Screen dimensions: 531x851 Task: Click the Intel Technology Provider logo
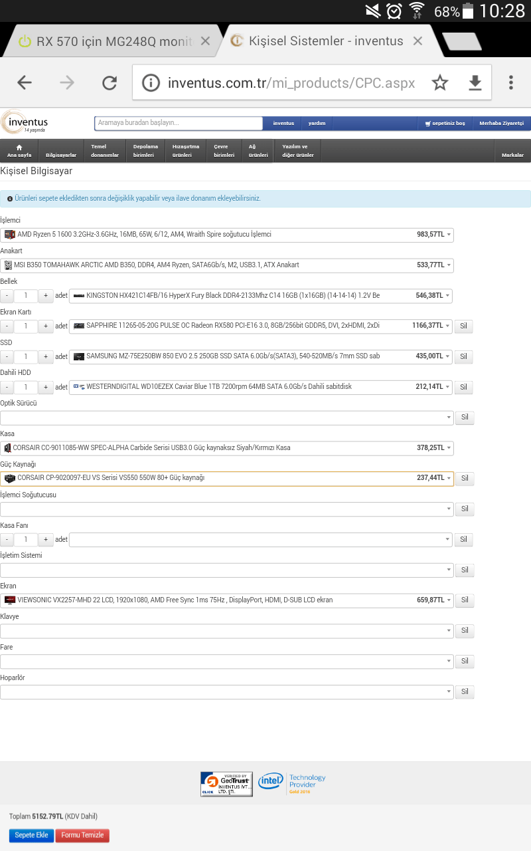tap(292, 783)
